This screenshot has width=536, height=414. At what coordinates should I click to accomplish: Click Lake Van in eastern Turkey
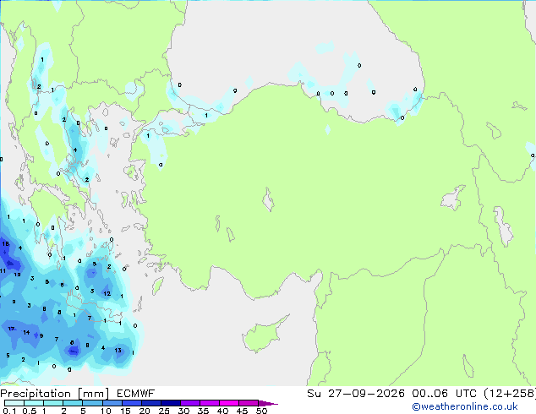tap(454, 198)
